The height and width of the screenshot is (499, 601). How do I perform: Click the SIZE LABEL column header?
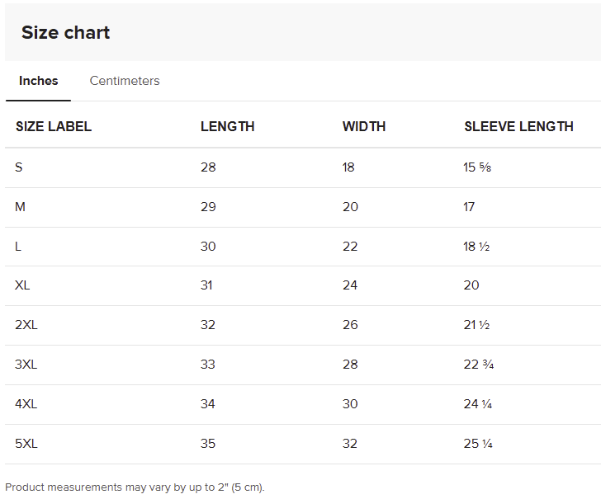[x=54, y=127]
